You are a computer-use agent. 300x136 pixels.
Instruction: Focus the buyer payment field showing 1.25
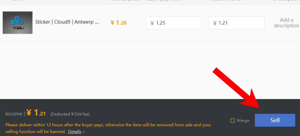pyautogui.click(x=174, y=23)
